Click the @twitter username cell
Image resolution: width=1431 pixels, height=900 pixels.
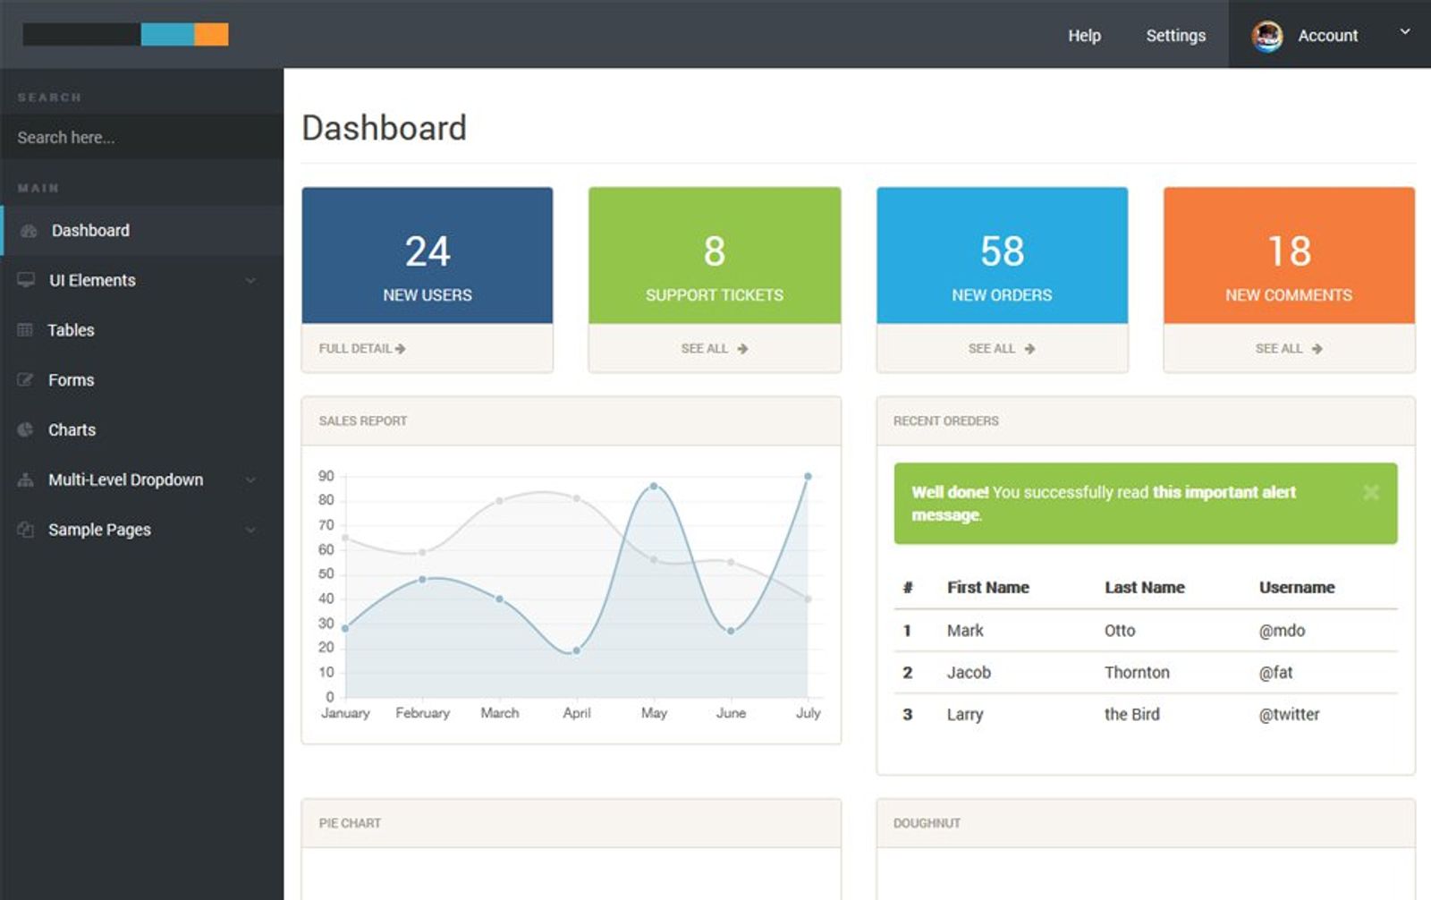pyautogui.click(x=1289, y=714)
